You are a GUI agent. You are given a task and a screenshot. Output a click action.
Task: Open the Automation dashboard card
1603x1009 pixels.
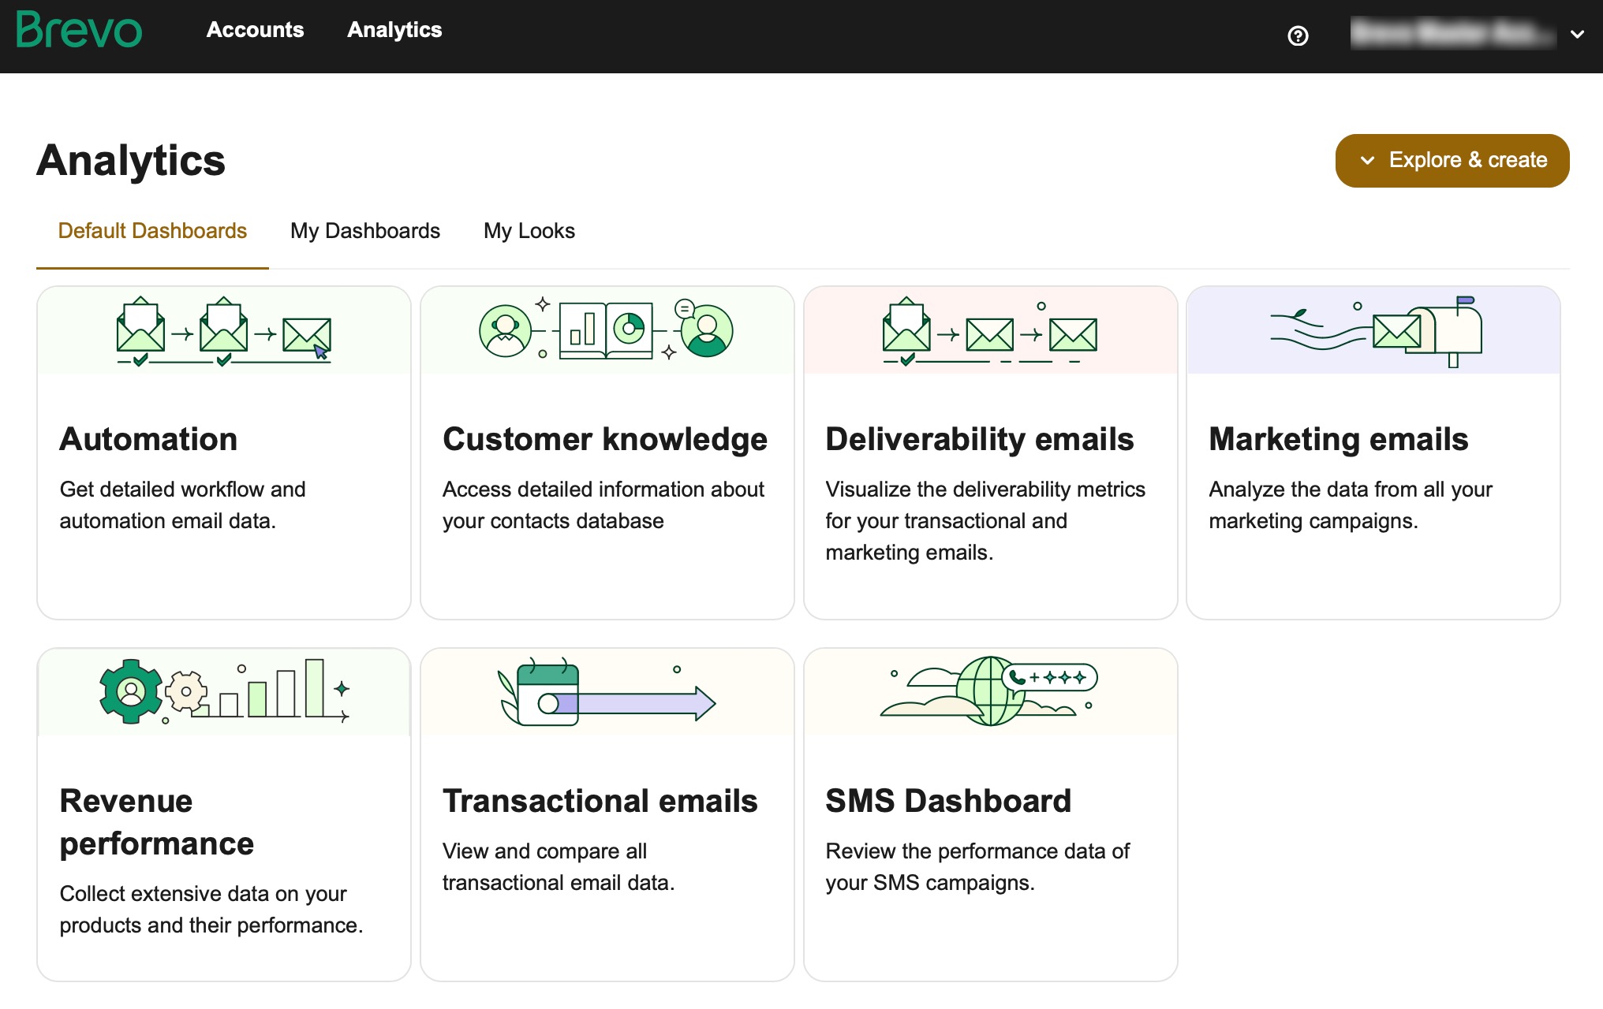tap(223, 452)
